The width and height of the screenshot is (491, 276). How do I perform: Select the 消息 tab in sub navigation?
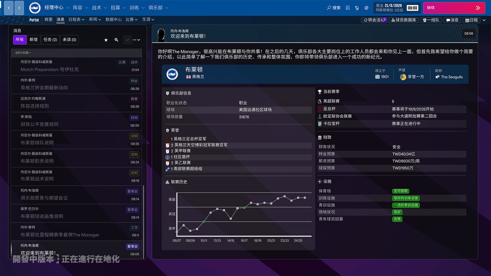tap(61, 19)
